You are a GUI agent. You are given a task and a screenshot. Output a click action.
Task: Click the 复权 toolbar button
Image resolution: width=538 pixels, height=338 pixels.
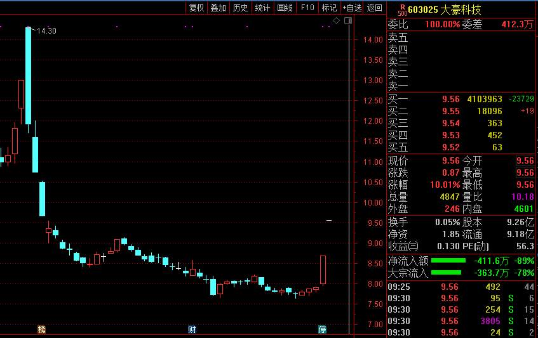click(197, 8)
